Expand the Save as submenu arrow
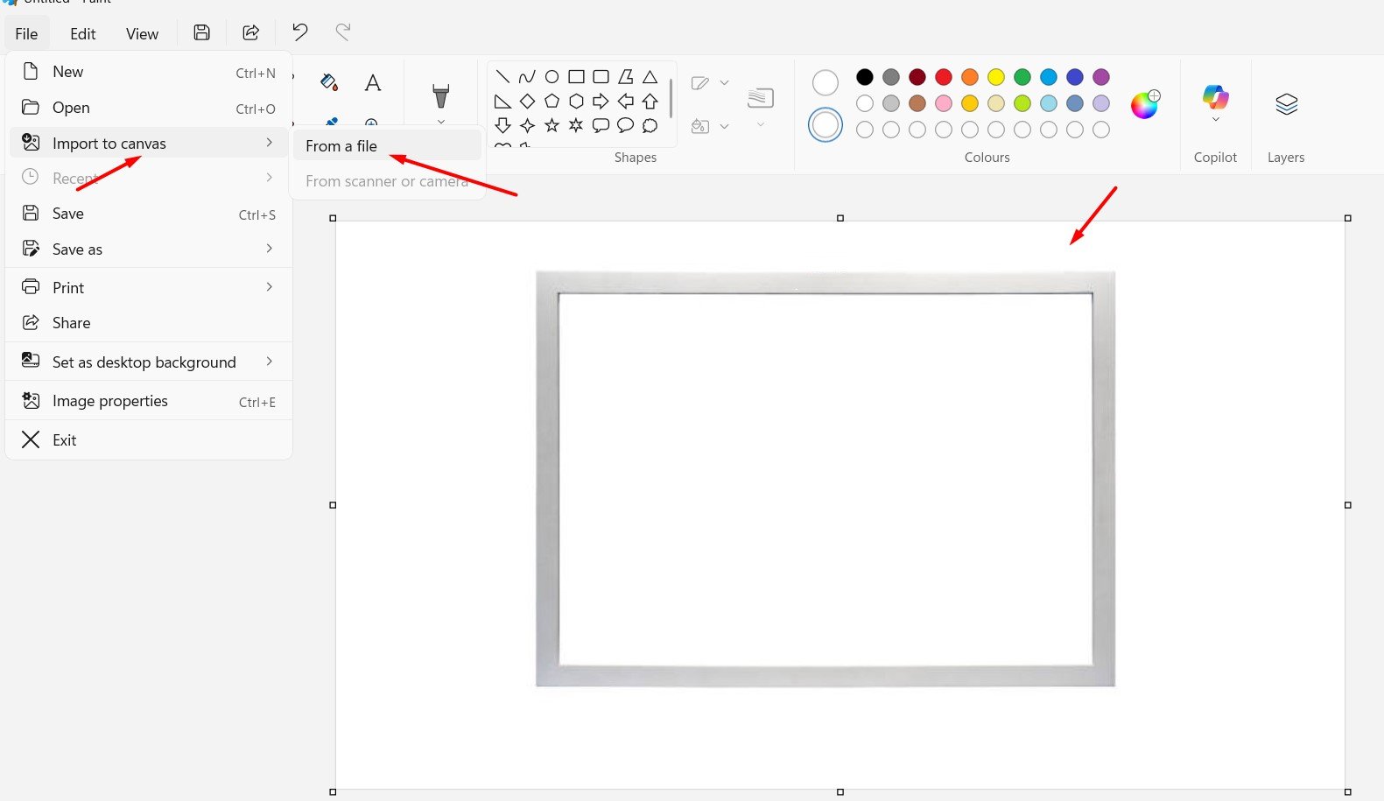Viewport: 1384px width, 801px height. [x=270, y=249]
